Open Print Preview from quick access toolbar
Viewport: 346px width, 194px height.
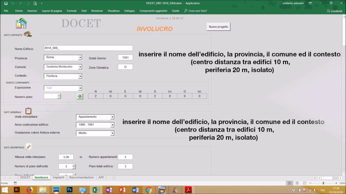tap(35, 3)
